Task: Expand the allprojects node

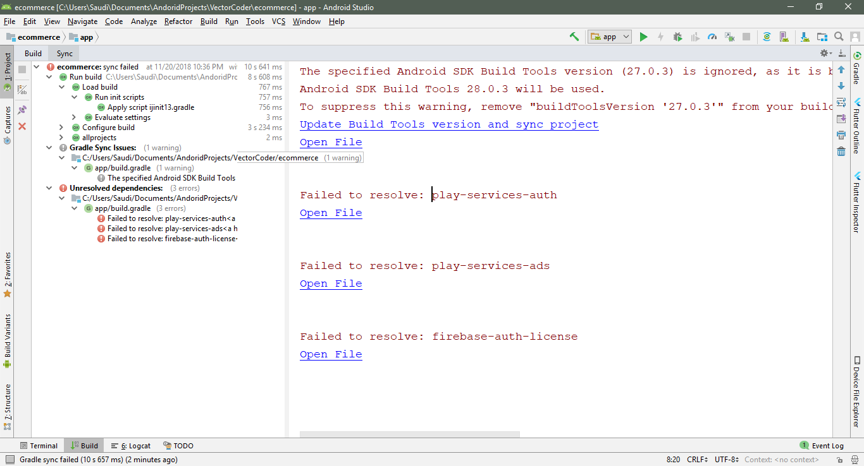Action: tap(62, 138)
